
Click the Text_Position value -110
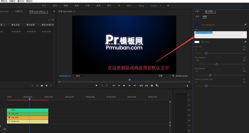click(x=244, y=58)
